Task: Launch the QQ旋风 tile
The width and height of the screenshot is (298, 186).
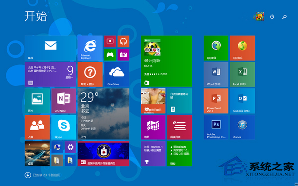Action: pyautogui.click(x=216, y=48)
